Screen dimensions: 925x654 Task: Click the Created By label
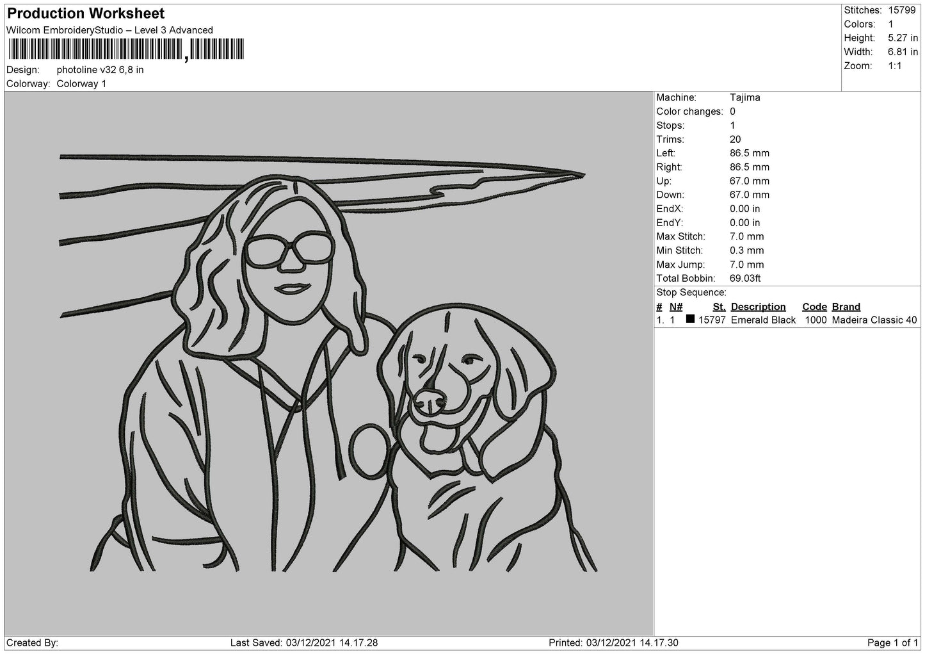32,643
